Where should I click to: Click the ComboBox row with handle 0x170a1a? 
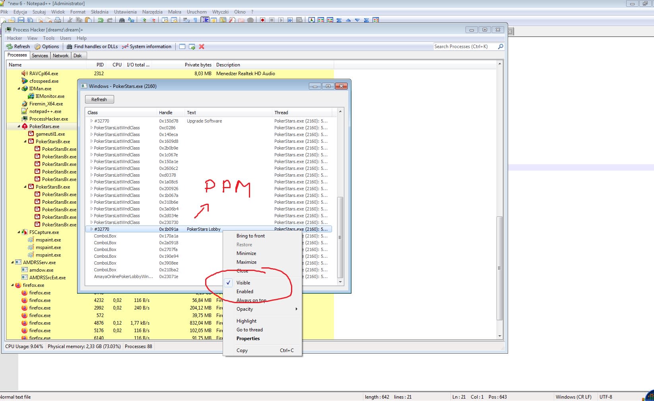[209, 236]
